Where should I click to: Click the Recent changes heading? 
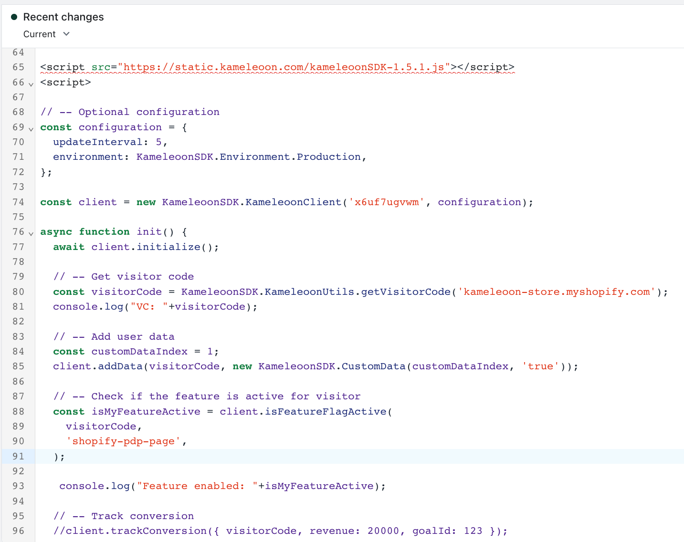63,17
